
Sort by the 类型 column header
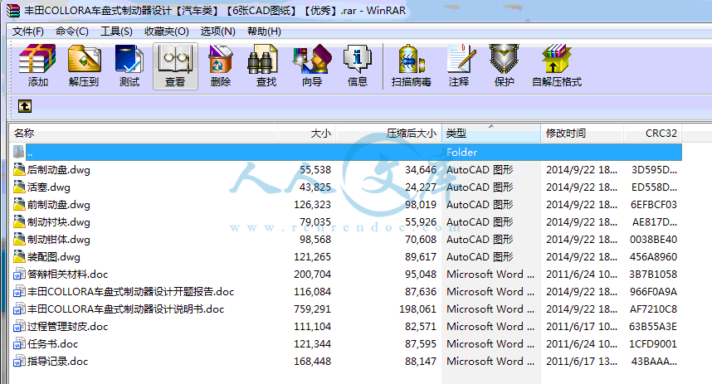click(x=491, y=133)
